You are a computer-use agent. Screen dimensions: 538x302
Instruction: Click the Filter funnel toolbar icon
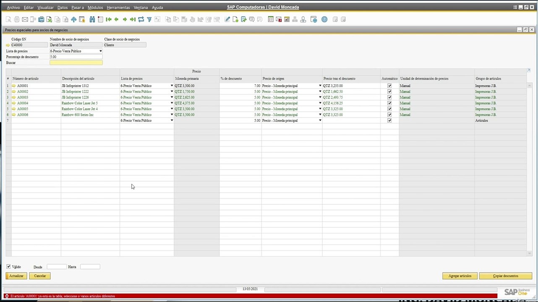pyautogui.click(x=149, y=19)
